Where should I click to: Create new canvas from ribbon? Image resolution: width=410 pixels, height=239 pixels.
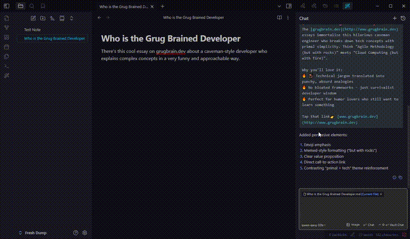click(x=6, y=38)
